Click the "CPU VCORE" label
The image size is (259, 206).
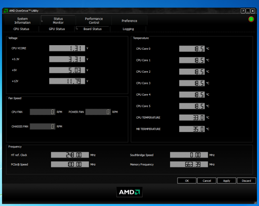click(19, 48)
